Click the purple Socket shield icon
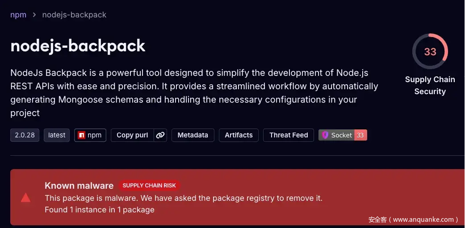The image size is (465, 228). pos(325,135)
